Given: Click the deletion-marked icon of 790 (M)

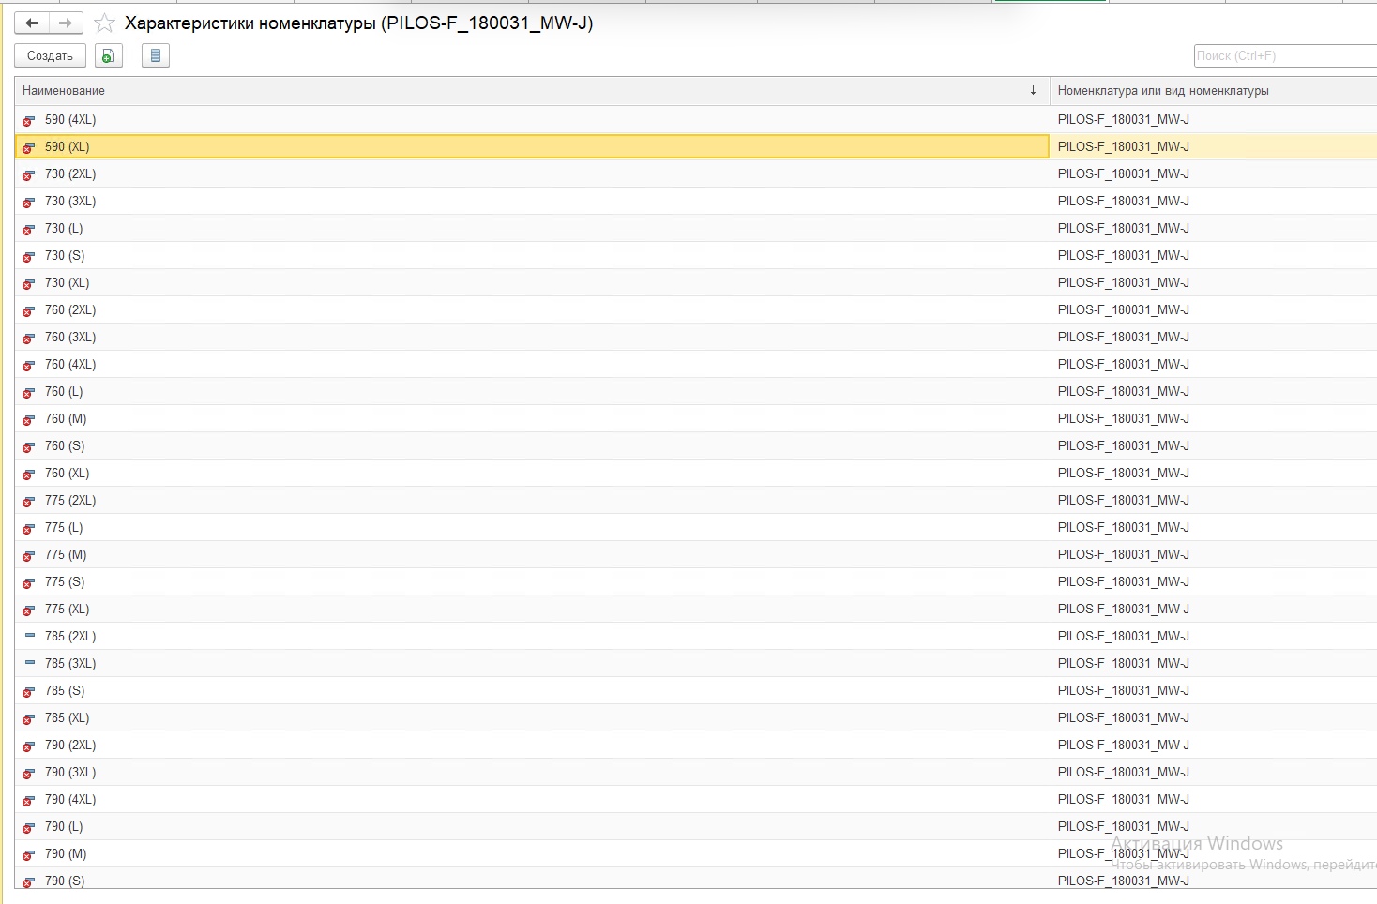Looking at the screenshot, I should point(29,854).
